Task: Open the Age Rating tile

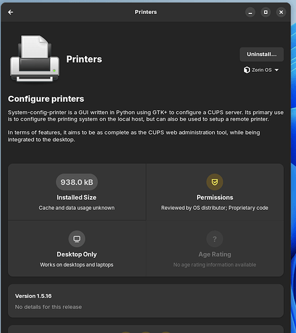Action: coord(215,248)
